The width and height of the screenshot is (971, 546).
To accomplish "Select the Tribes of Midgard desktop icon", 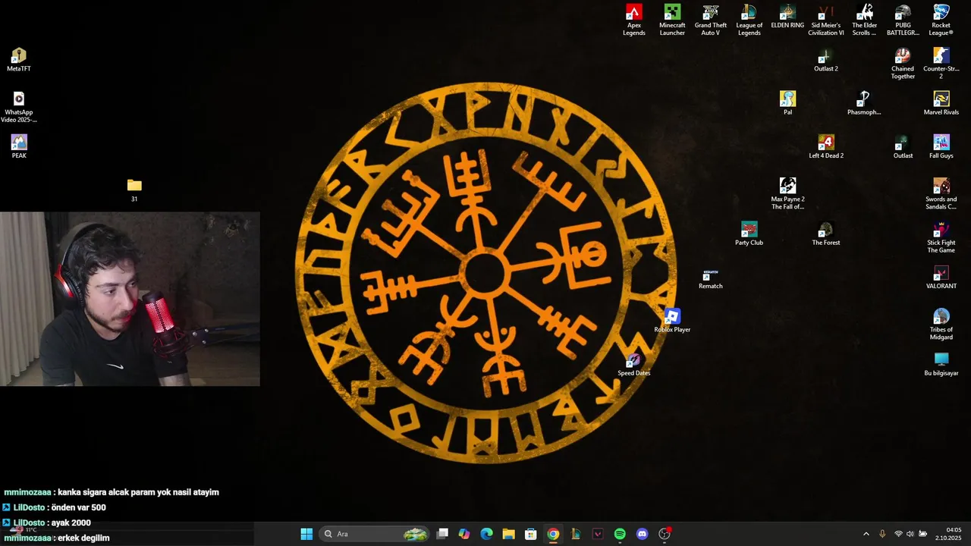I will (x=941, y=325).
